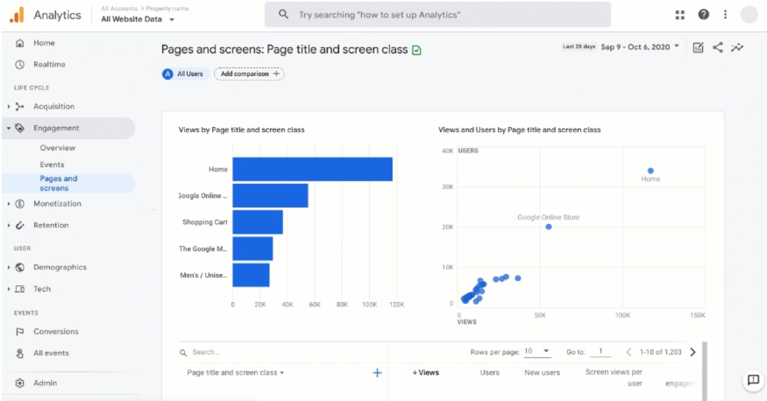Open Analytics help
The image size is (767, 401).
704,14
